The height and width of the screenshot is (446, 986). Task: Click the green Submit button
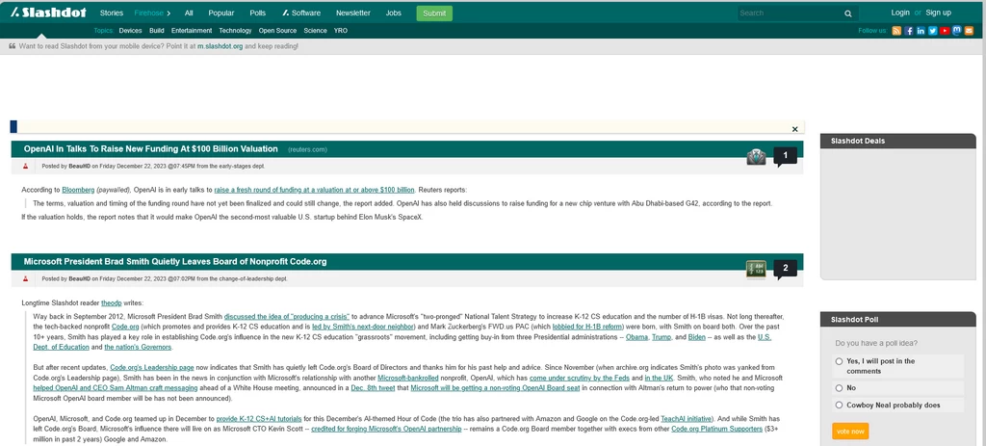[434, 13]
